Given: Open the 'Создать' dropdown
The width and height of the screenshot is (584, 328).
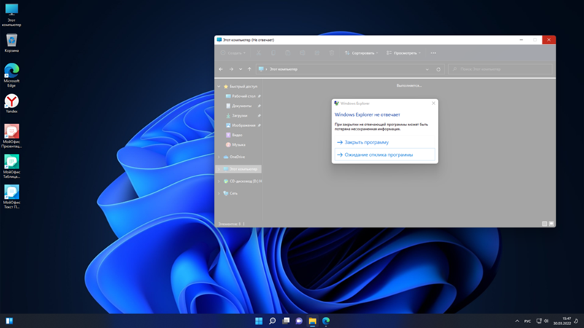Looking at the screenshot, I should coord(233,52).
